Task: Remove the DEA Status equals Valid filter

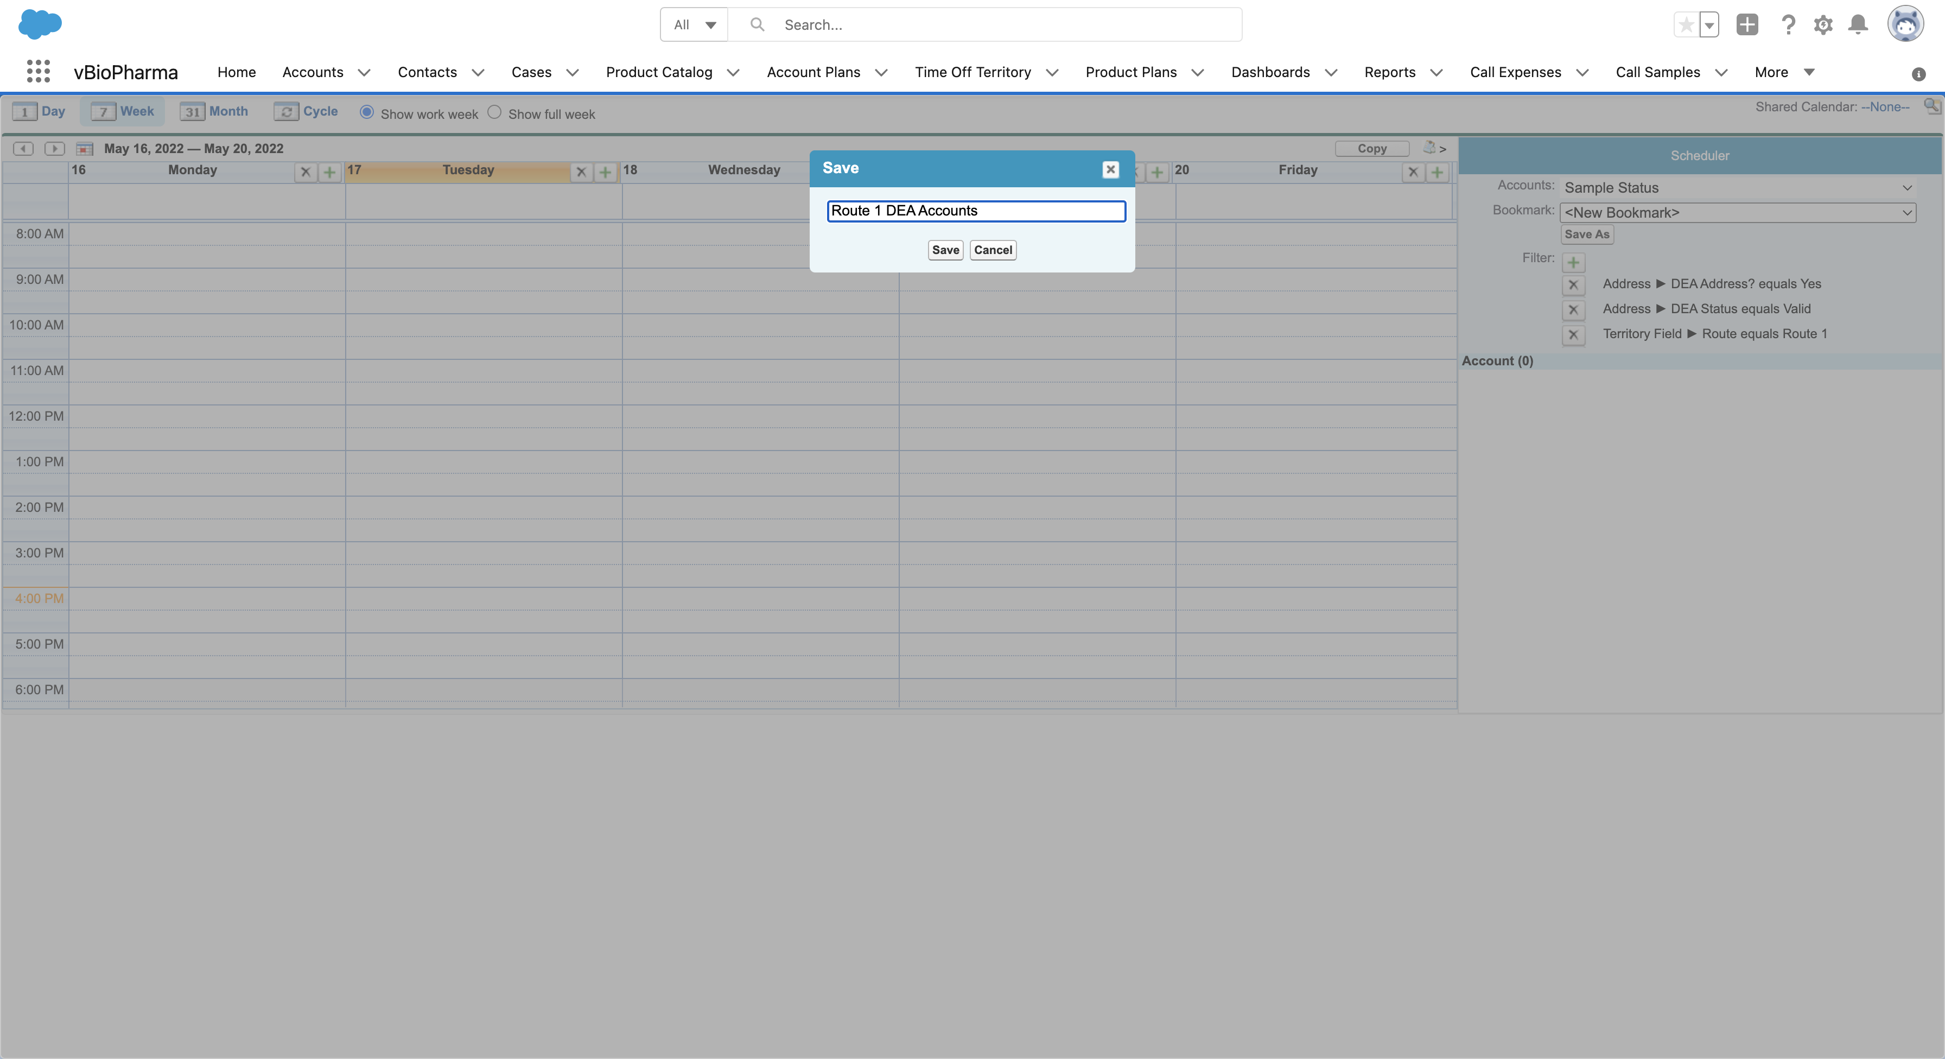Action: pos(1573,310)
